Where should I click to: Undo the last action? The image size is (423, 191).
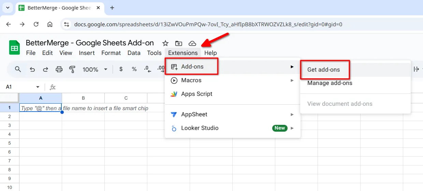32,69
